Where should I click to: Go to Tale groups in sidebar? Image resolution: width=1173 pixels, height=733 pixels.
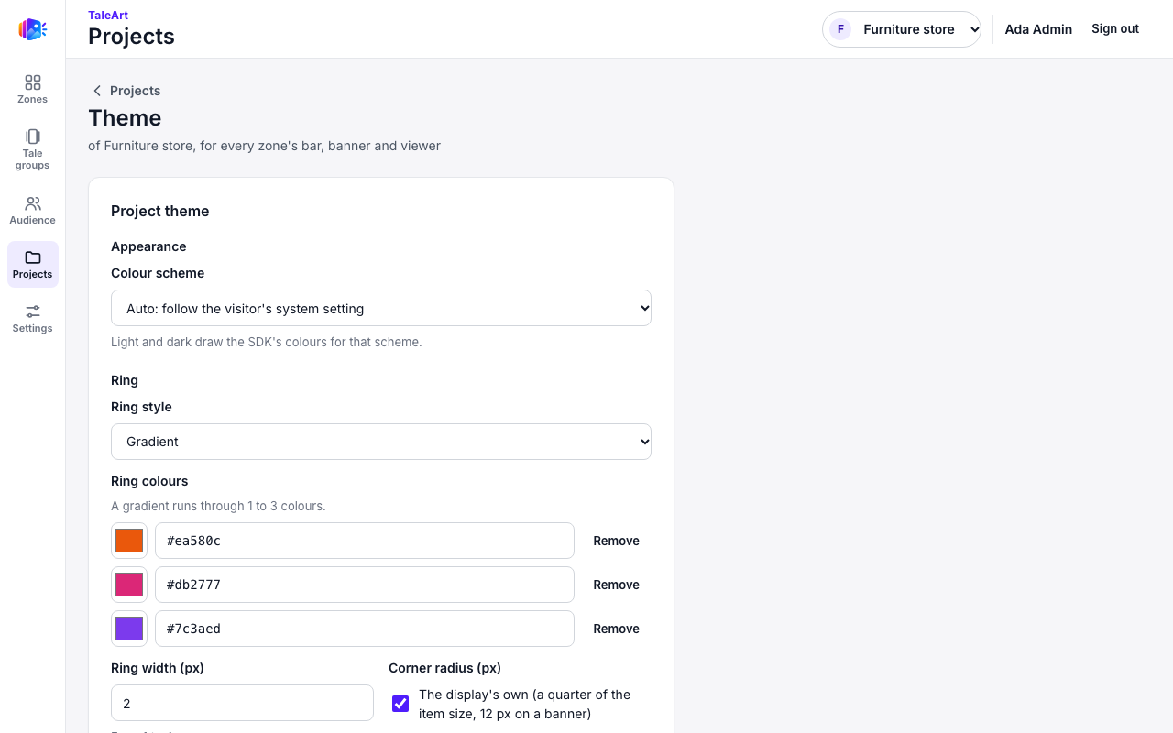click(x=33, y=149)
